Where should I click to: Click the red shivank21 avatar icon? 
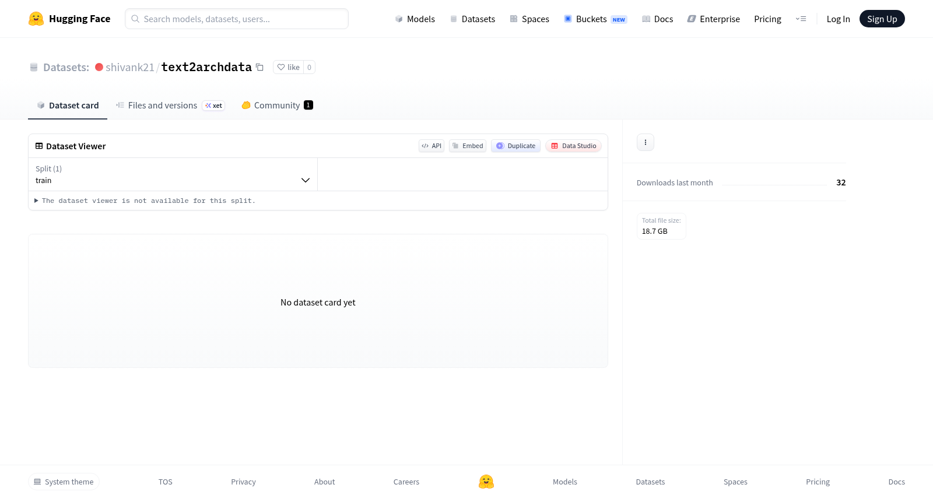pos(99,67)
